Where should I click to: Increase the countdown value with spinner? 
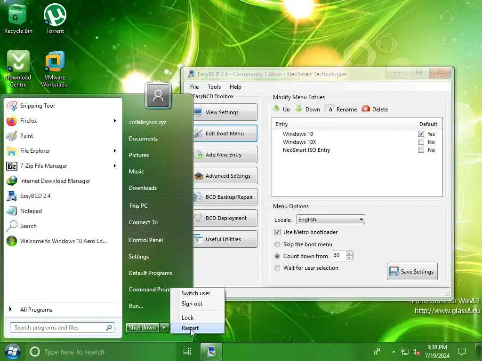pos(349,253)
